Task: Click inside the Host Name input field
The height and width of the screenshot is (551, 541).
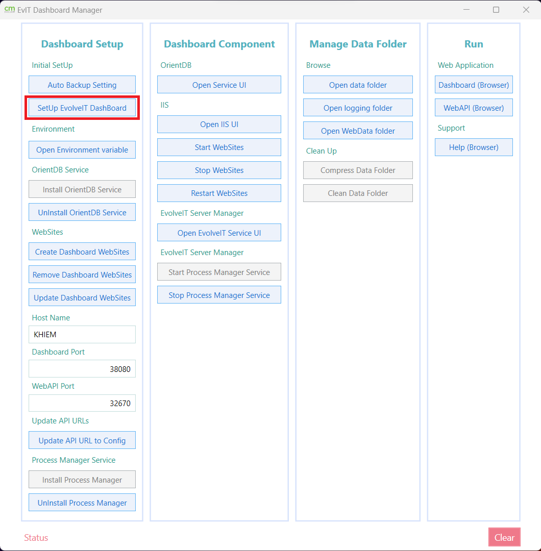Action: 82,334
